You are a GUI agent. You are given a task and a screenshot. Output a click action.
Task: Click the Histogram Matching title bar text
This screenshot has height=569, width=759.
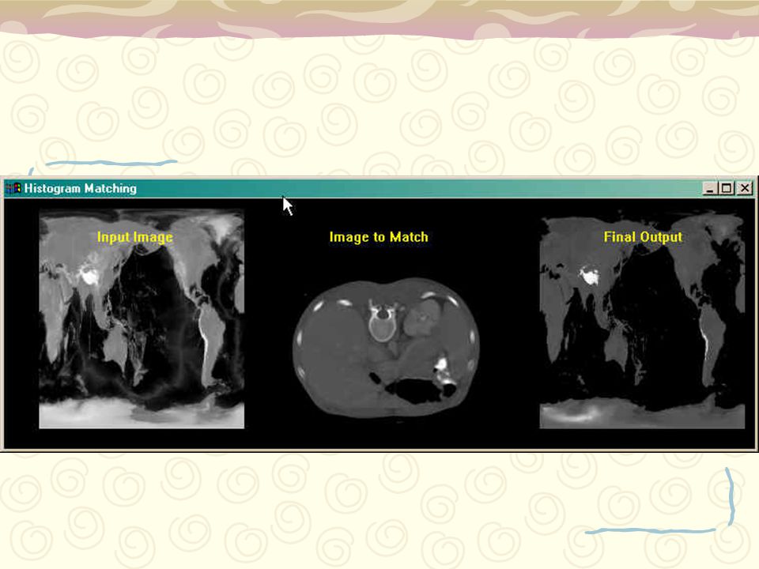tap(81, 188)
